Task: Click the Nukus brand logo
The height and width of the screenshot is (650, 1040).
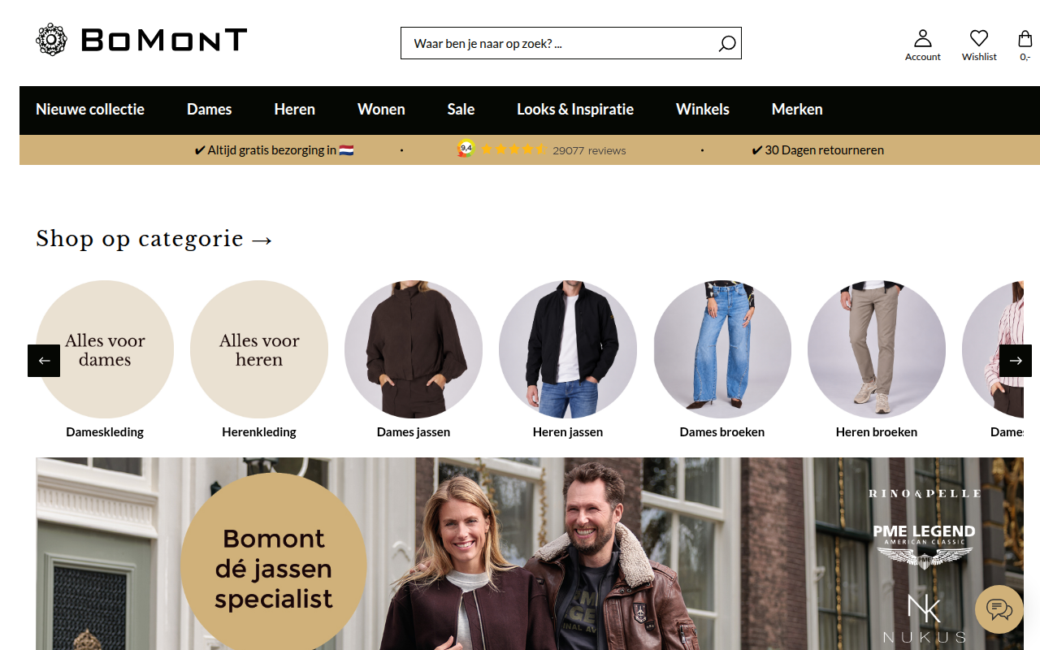Action: click(925, 619)
